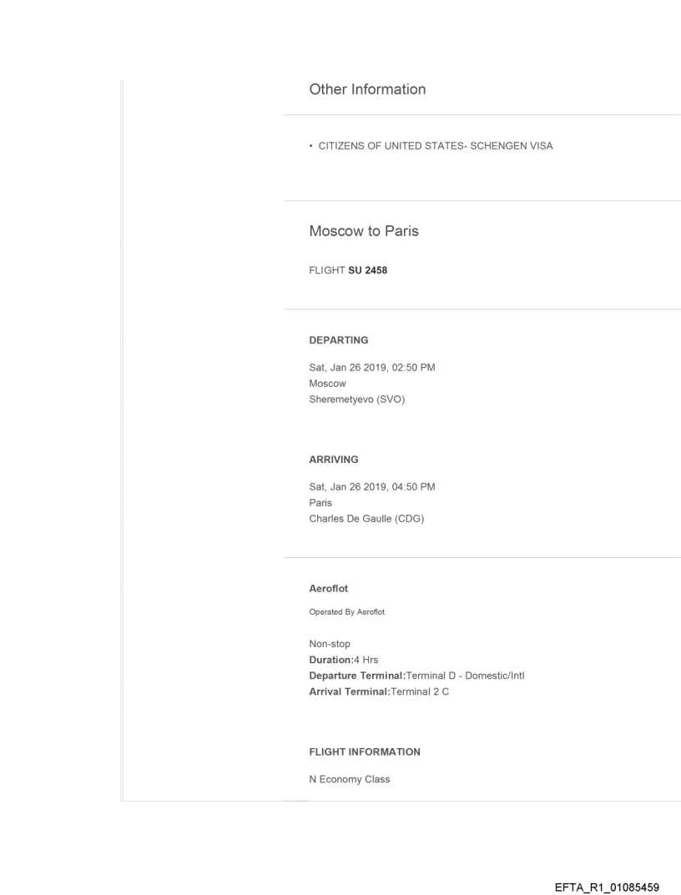This screenshot has width=681, height=895.
Task: Click the Non-stop flight label
Action: click(330, 644)
